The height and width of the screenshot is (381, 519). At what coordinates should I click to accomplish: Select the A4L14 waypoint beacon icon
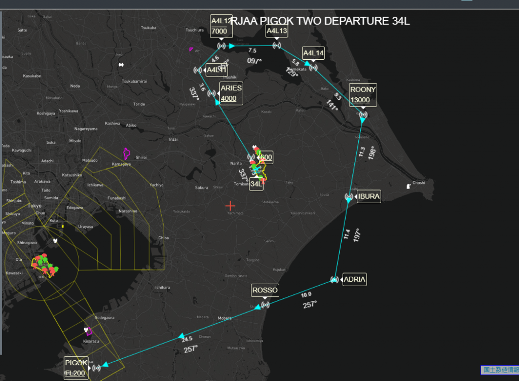click(313, 67)
